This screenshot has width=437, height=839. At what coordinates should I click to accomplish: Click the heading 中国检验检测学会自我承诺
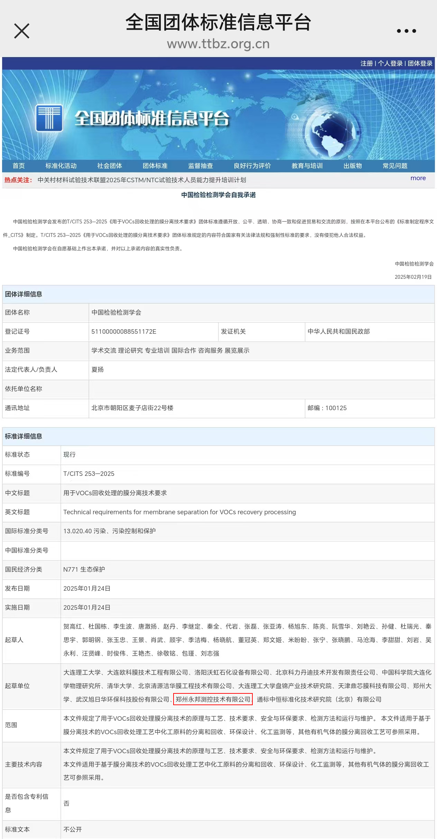point(218,195)
